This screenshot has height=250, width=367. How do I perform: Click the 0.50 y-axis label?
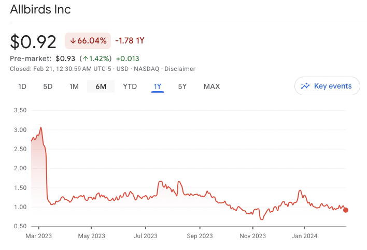20,226
